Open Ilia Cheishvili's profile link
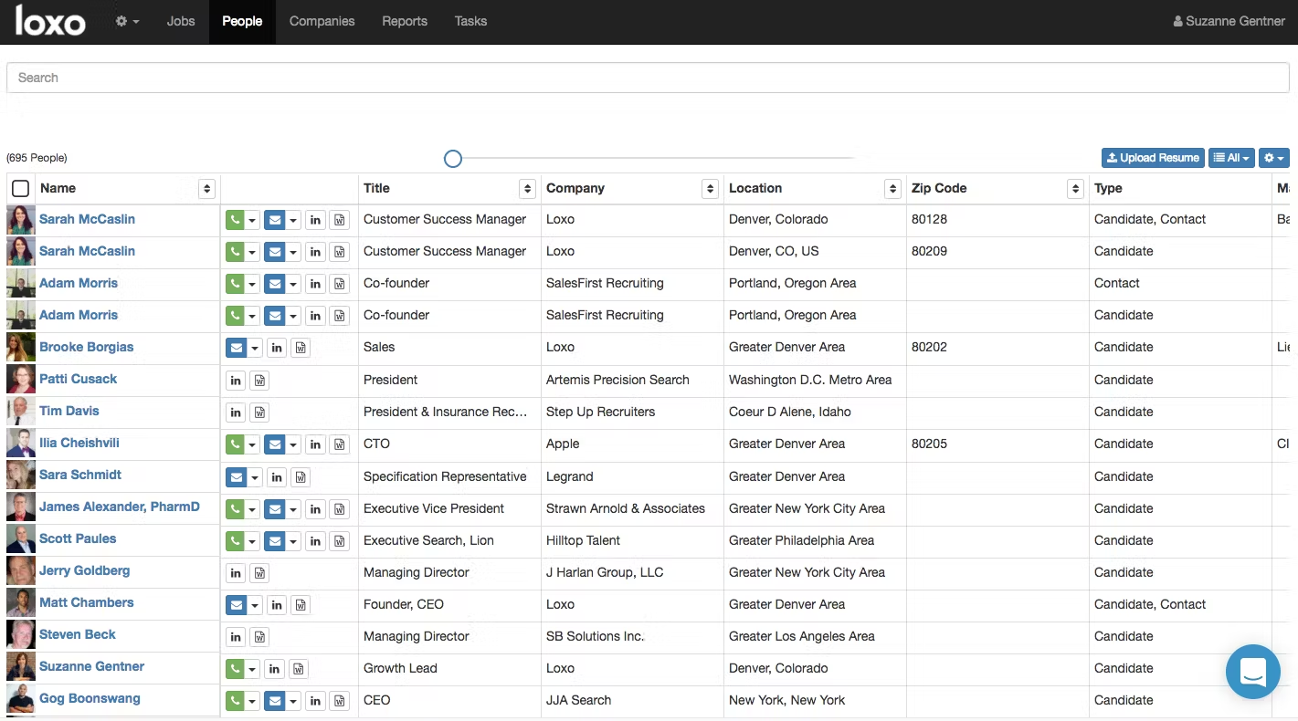The image size is (1298, 721). click(x=79, y=443)
